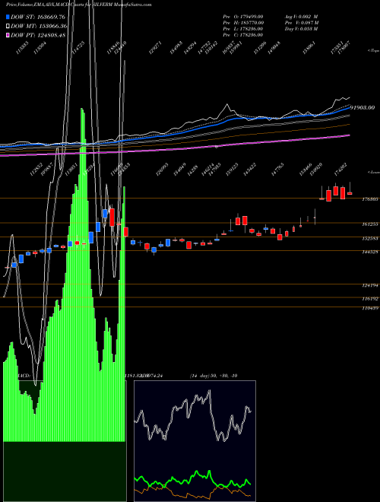Click the magenta DOW PT legend swatch
This screenshot has height=502, width=380.
click(8, 35)
